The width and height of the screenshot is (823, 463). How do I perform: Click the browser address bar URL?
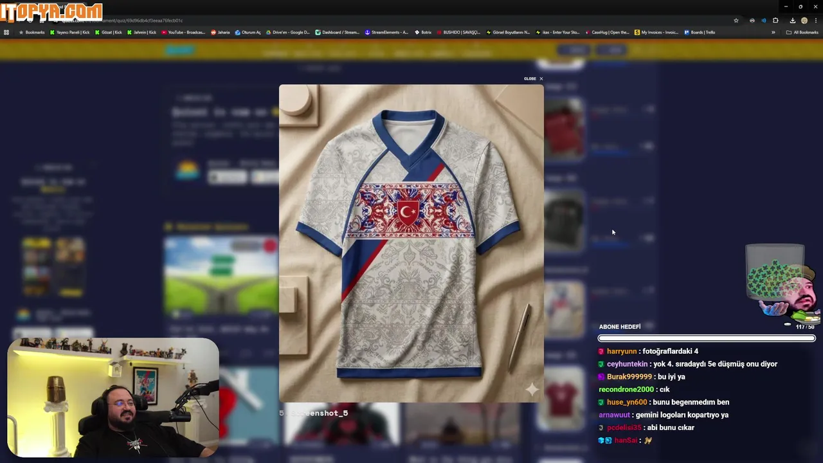point(122,21)
